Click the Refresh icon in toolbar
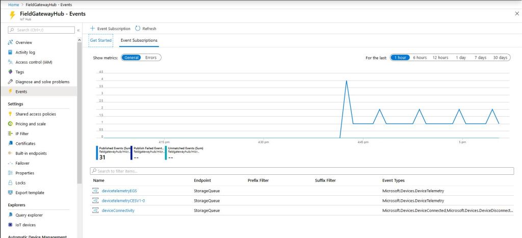The image size is (522, 238). 138,29
